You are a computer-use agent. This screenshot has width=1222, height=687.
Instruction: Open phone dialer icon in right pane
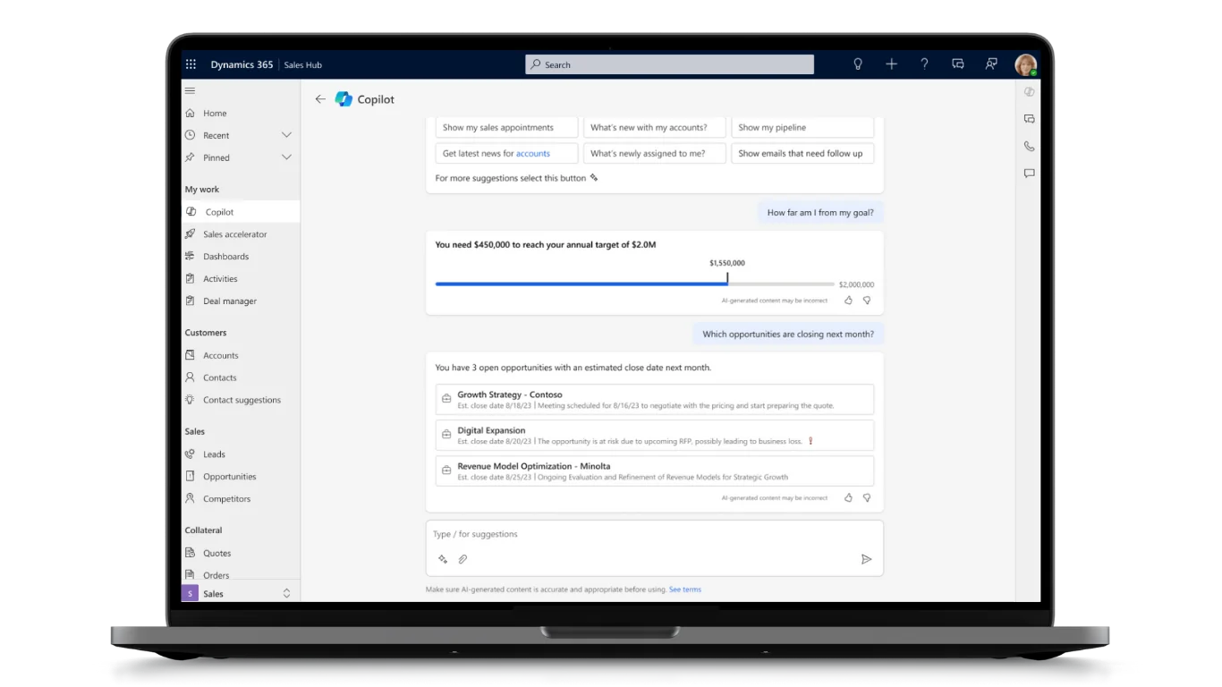click(x=1030, y=146)
